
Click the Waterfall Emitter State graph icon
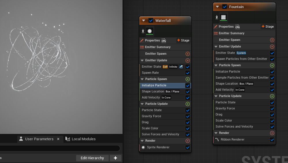coord(181,67)
